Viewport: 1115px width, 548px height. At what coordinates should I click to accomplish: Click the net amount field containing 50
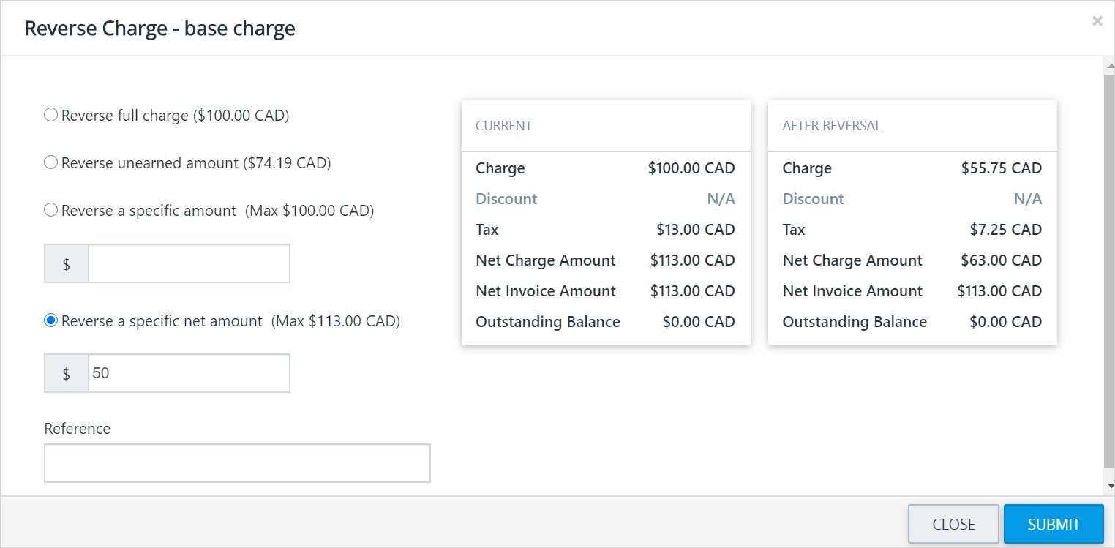coord(189,373)
